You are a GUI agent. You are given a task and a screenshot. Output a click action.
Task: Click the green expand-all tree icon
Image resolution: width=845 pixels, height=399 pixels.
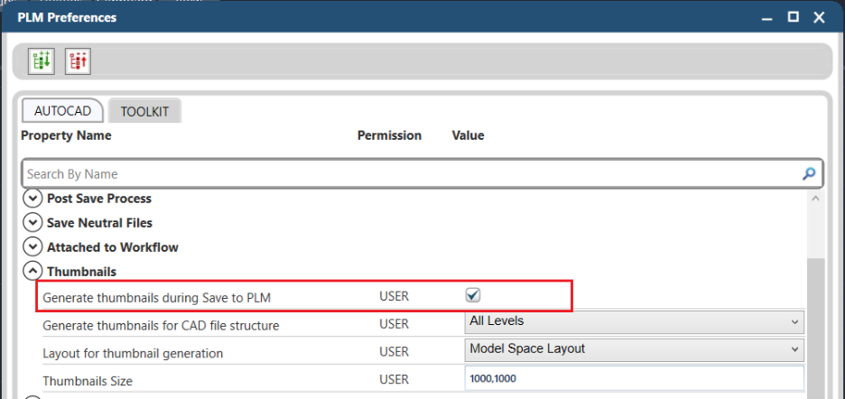point(42,60)
